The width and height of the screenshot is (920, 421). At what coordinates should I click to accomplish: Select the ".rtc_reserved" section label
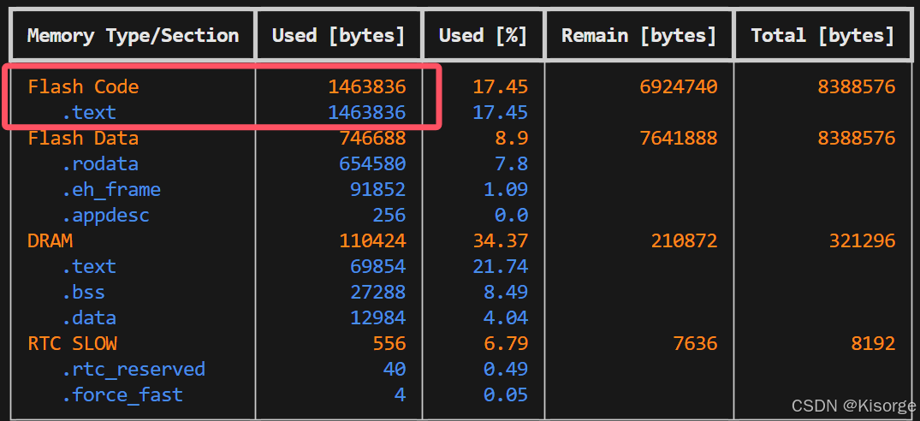(134, 369)
